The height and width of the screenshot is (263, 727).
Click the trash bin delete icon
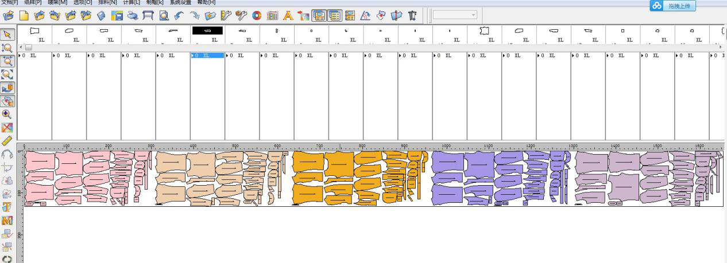[412, 16]
